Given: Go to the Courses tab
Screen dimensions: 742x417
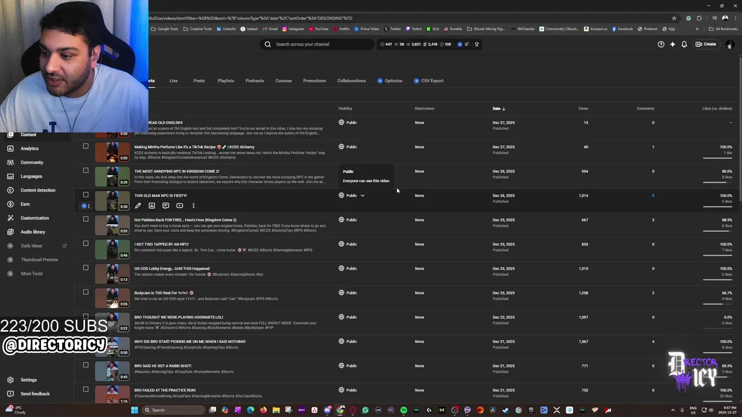Looking at the screenshot, I should pos(283,81).
